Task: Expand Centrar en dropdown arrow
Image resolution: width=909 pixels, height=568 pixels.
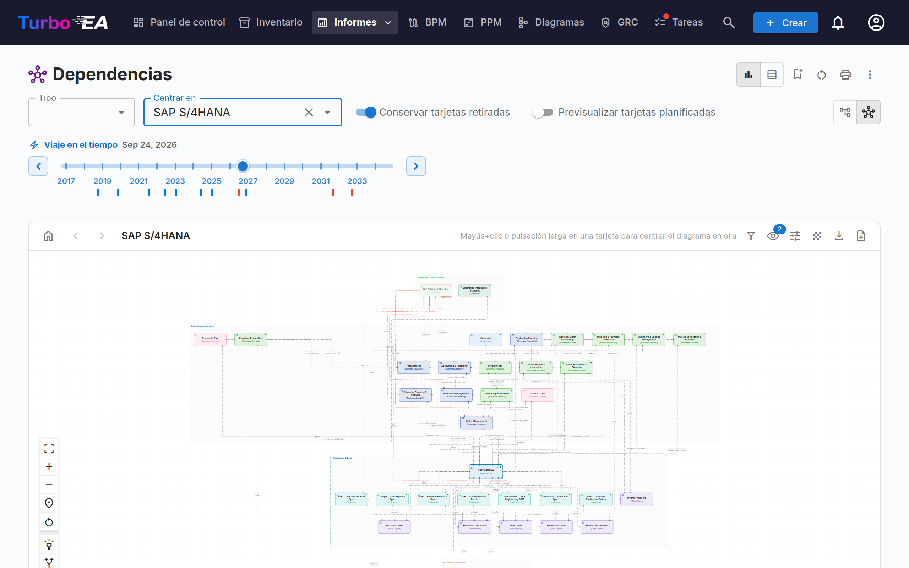Action: coord(327,112)
